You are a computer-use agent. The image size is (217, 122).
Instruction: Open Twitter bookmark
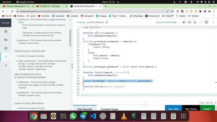click(193, 16)
